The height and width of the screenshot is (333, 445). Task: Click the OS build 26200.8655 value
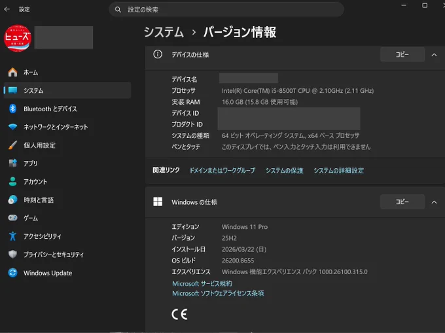(x=238, y=260)
